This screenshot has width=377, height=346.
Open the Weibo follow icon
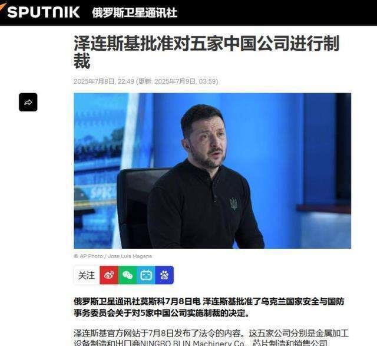109,275
